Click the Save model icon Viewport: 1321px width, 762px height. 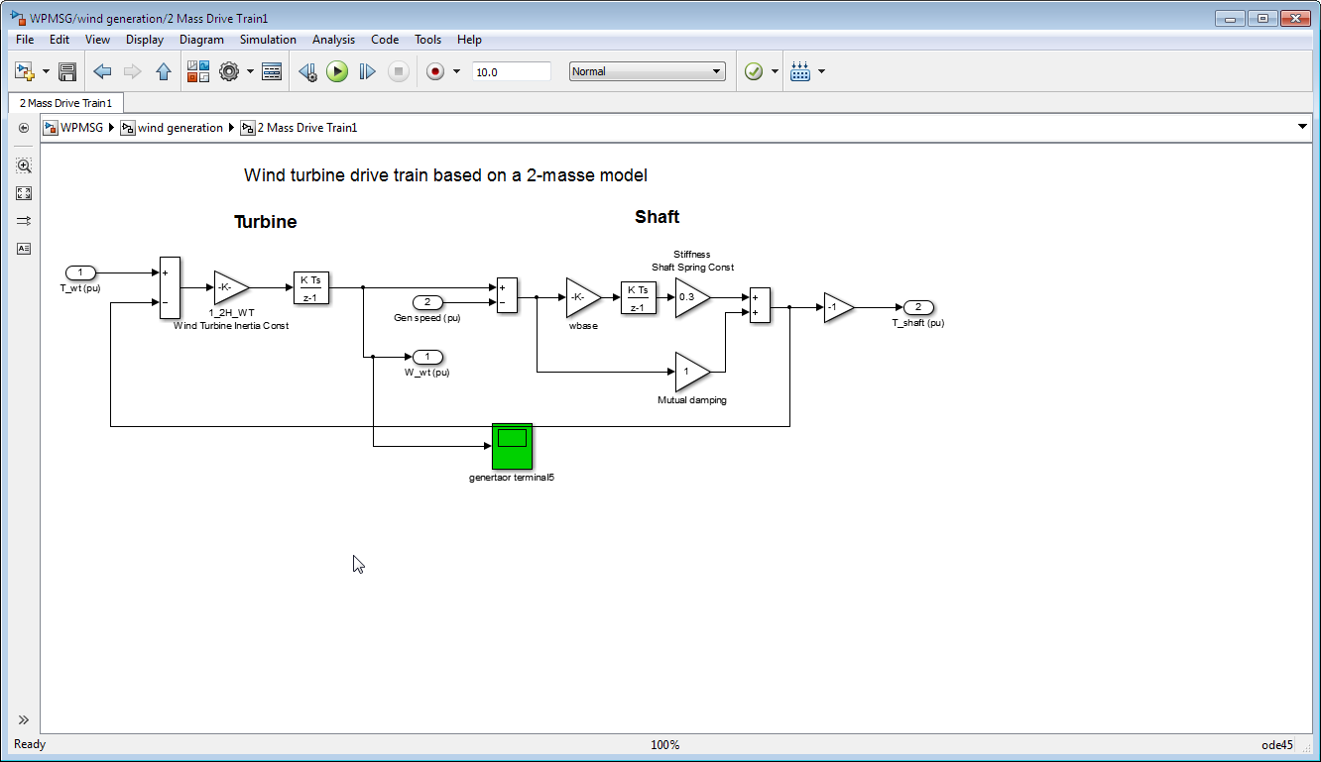point(67,71)
